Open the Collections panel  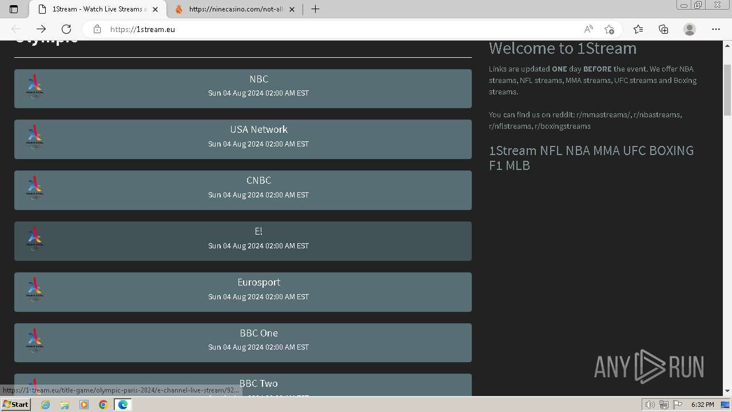(663, 29)
